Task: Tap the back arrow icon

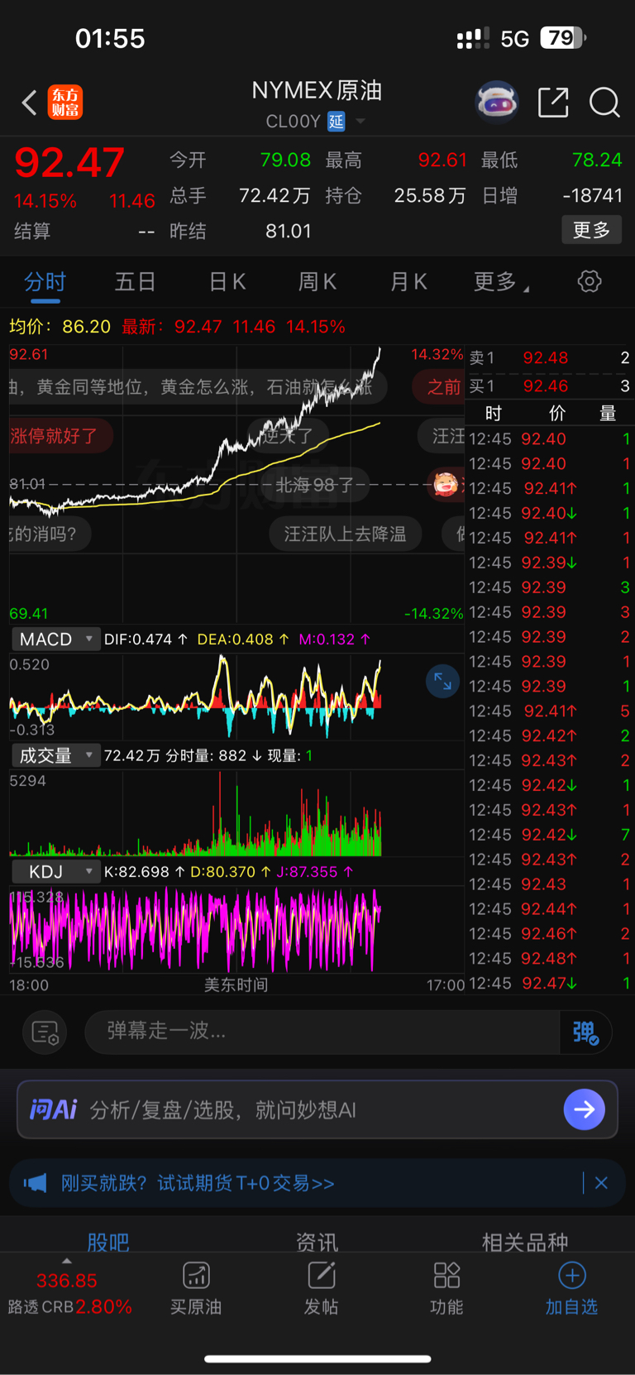Action: coord(29,103)
